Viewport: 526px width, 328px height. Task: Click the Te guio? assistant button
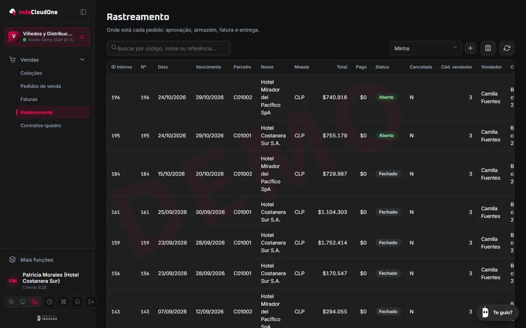click(x=498, y=312)
